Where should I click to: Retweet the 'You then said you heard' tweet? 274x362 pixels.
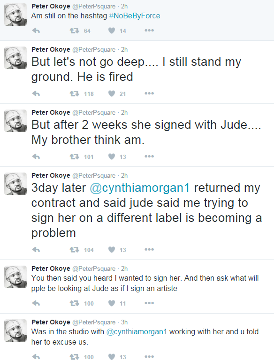pyautogui.click(x=75, y=303)
